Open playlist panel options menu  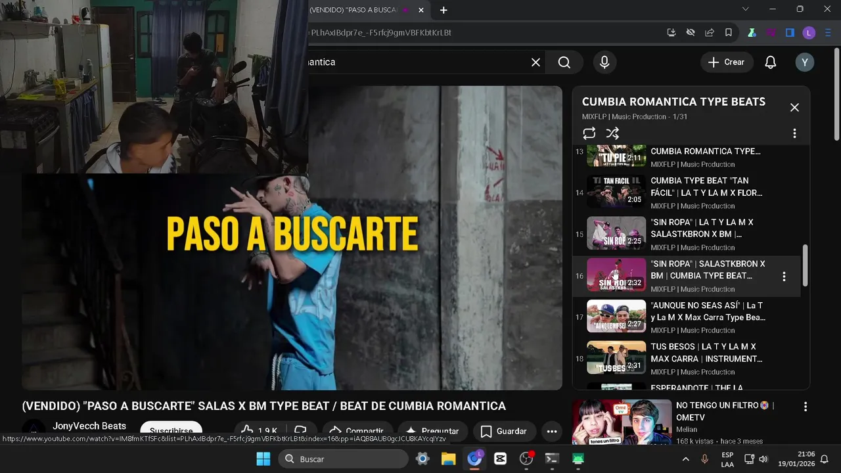pyautogui.click(x=794, y=133)
